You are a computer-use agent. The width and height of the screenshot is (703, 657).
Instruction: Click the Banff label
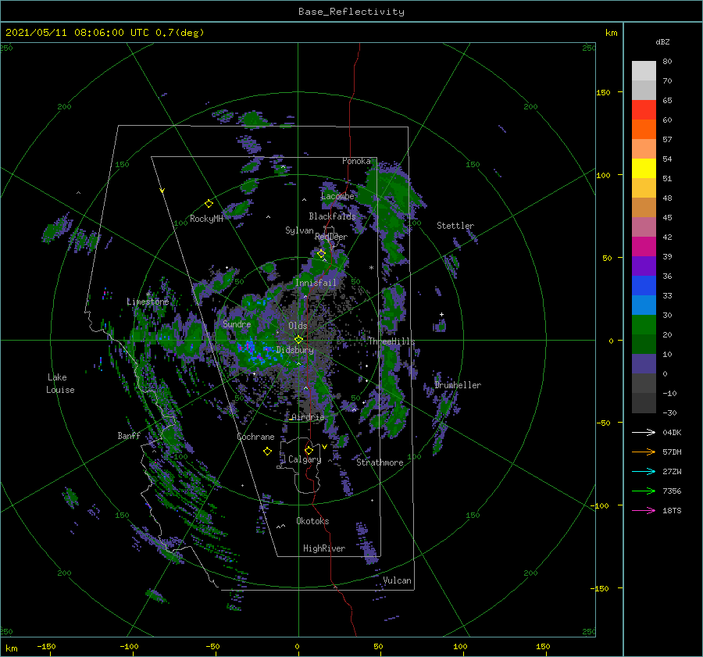129,436
